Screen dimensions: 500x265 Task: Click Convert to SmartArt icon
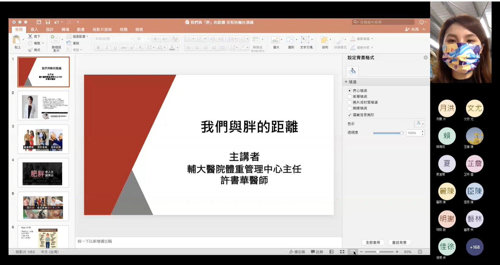tap(256, 40)
